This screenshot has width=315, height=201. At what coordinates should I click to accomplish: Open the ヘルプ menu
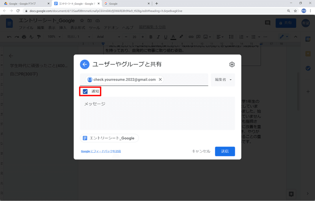click(x=128, y=27)
